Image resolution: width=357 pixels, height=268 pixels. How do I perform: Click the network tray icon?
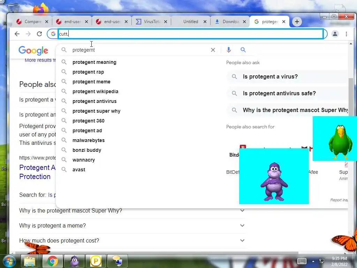[x=322, y=261]
